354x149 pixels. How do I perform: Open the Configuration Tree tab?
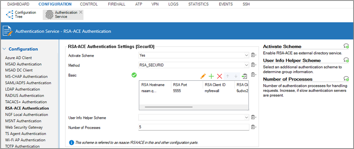[21, 14]
